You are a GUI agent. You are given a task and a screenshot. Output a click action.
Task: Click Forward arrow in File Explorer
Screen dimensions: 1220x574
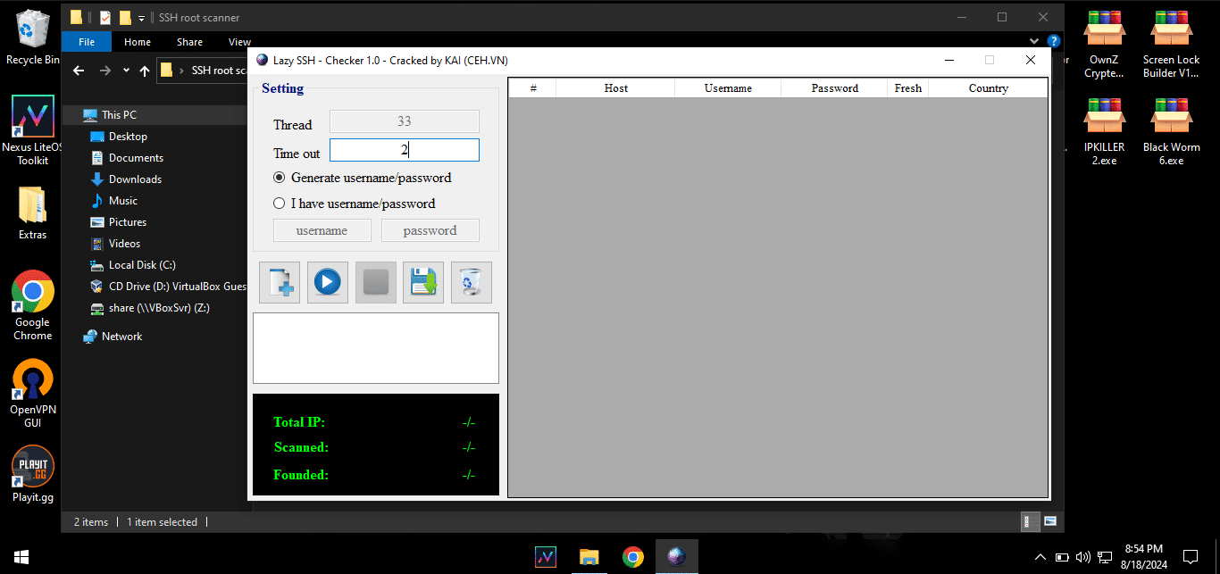click(105, 71)
